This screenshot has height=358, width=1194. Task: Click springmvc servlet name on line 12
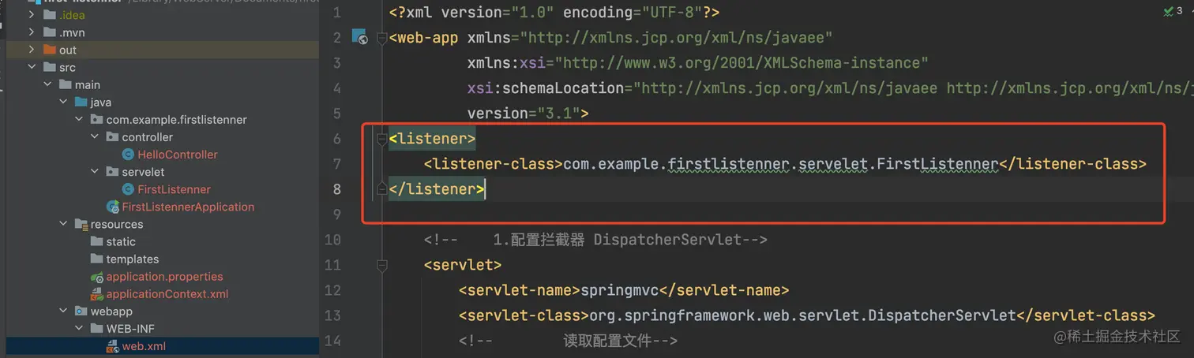click(620, 290)
